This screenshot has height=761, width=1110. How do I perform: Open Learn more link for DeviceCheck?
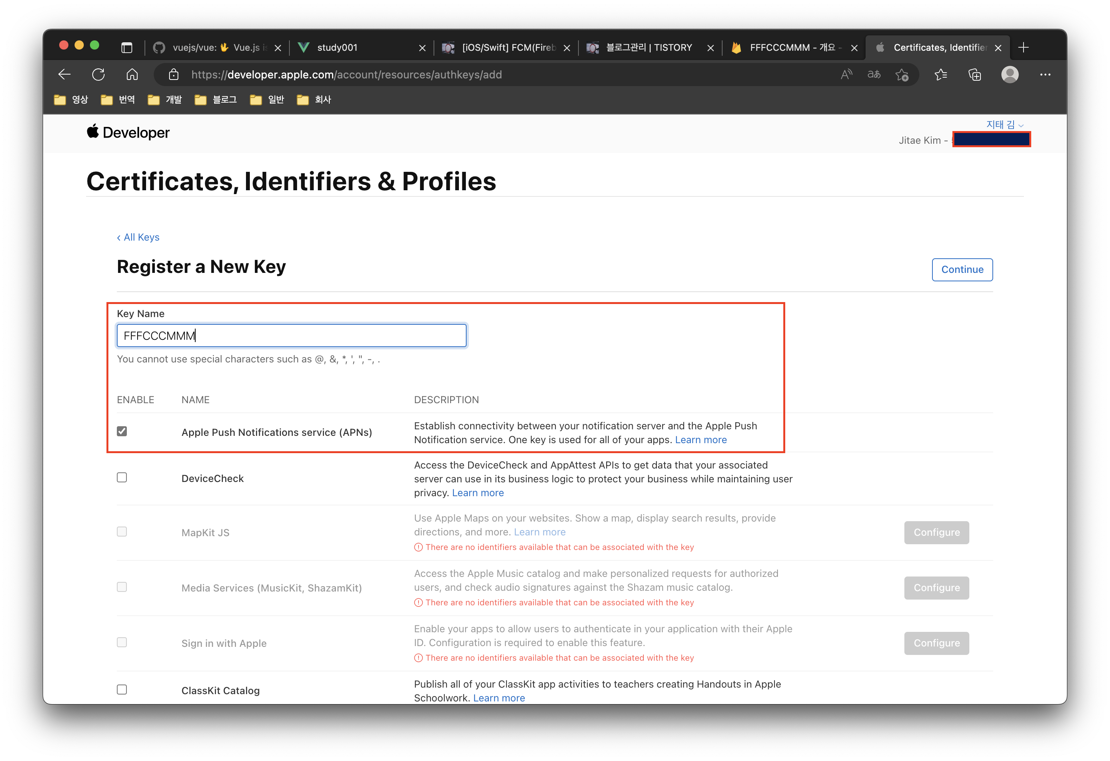coord(478,492)
